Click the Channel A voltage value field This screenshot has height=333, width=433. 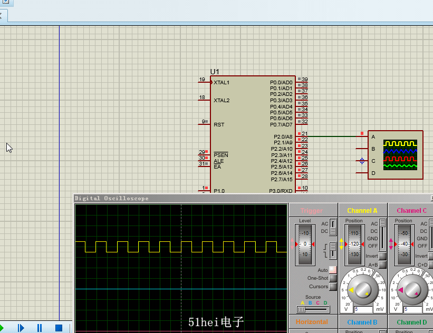pos(363,309)
